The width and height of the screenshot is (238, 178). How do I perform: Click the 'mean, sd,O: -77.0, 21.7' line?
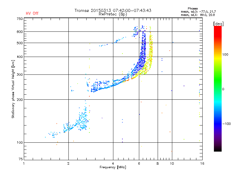[x=198, y=12]
